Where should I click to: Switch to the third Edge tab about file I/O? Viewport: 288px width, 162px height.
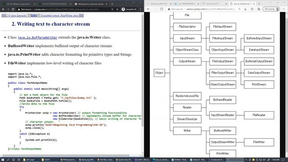coord(214,4)
